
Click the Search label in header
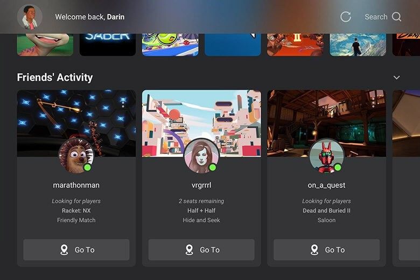(376, 17)
